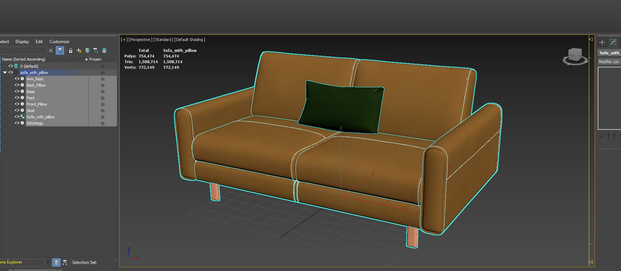Hide the sofa_with_pillow layer eye

(x=10, y=72)
